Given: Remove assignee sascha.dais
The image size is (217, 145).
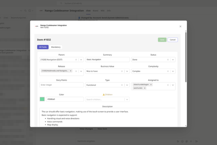Looking at the screenshot, I should point(145,88).
